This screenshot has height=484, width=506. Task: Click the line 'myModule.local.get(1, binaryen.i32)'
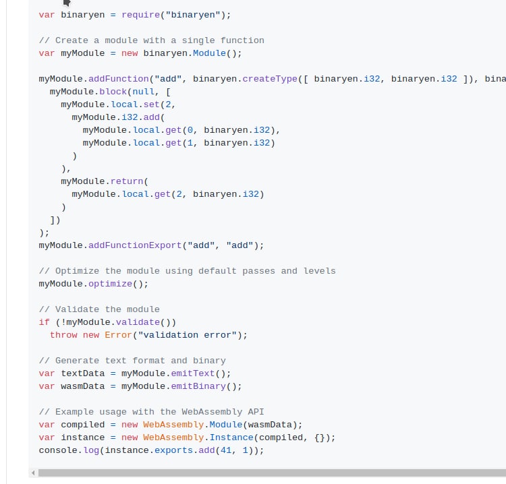pos(179,143)
